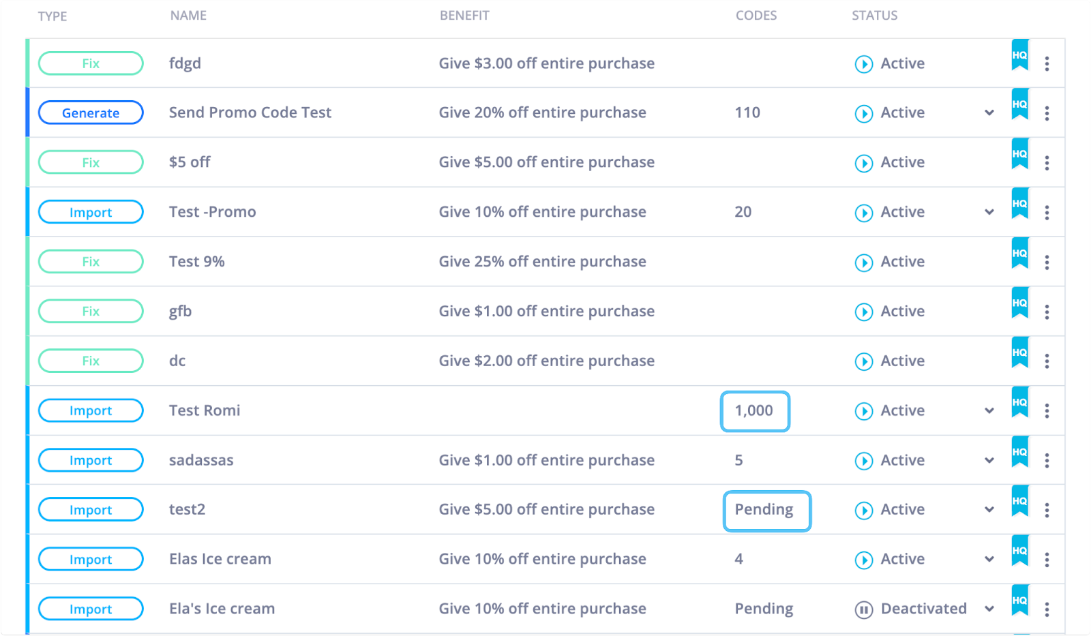Click Import pill on Test Romi row
The height and width of the screenshot is (636, 1091).
coord(91,411)
